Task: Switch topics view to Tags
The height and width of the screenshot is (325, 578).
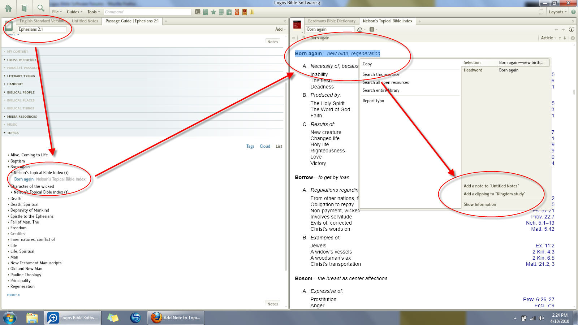Action: pyautogui.click(x=250, y=146)
